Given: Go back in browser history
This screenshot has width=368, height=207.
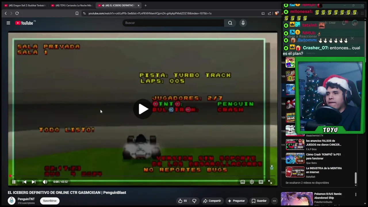Looking at the screenshot, I should click(x=5, y=13).
